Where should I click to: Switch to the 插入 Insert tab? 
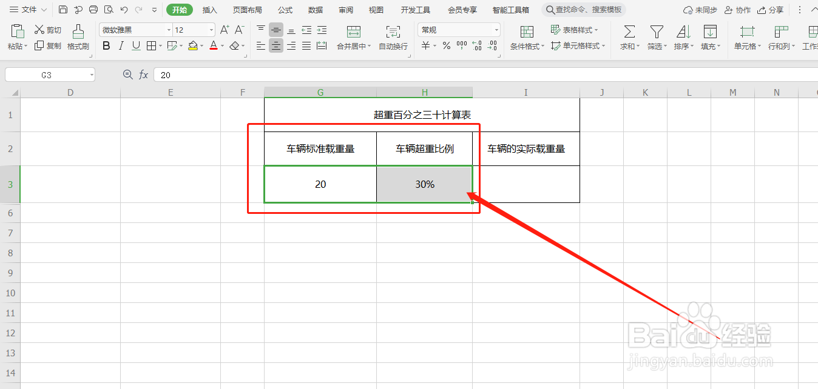pyautogui.click(x=210, y=10)
